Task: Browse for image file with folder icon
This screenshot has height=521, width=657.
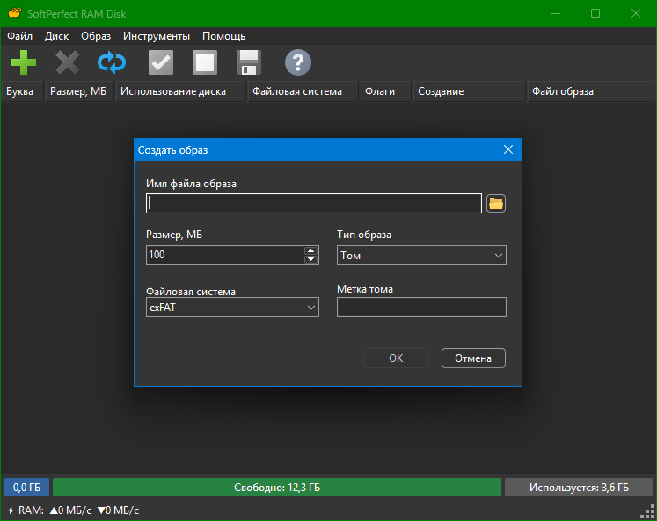Action: coord(496,204)
